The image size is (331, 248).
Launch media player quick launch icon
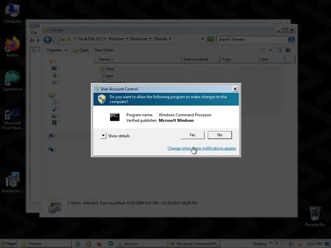pos(89,244)
